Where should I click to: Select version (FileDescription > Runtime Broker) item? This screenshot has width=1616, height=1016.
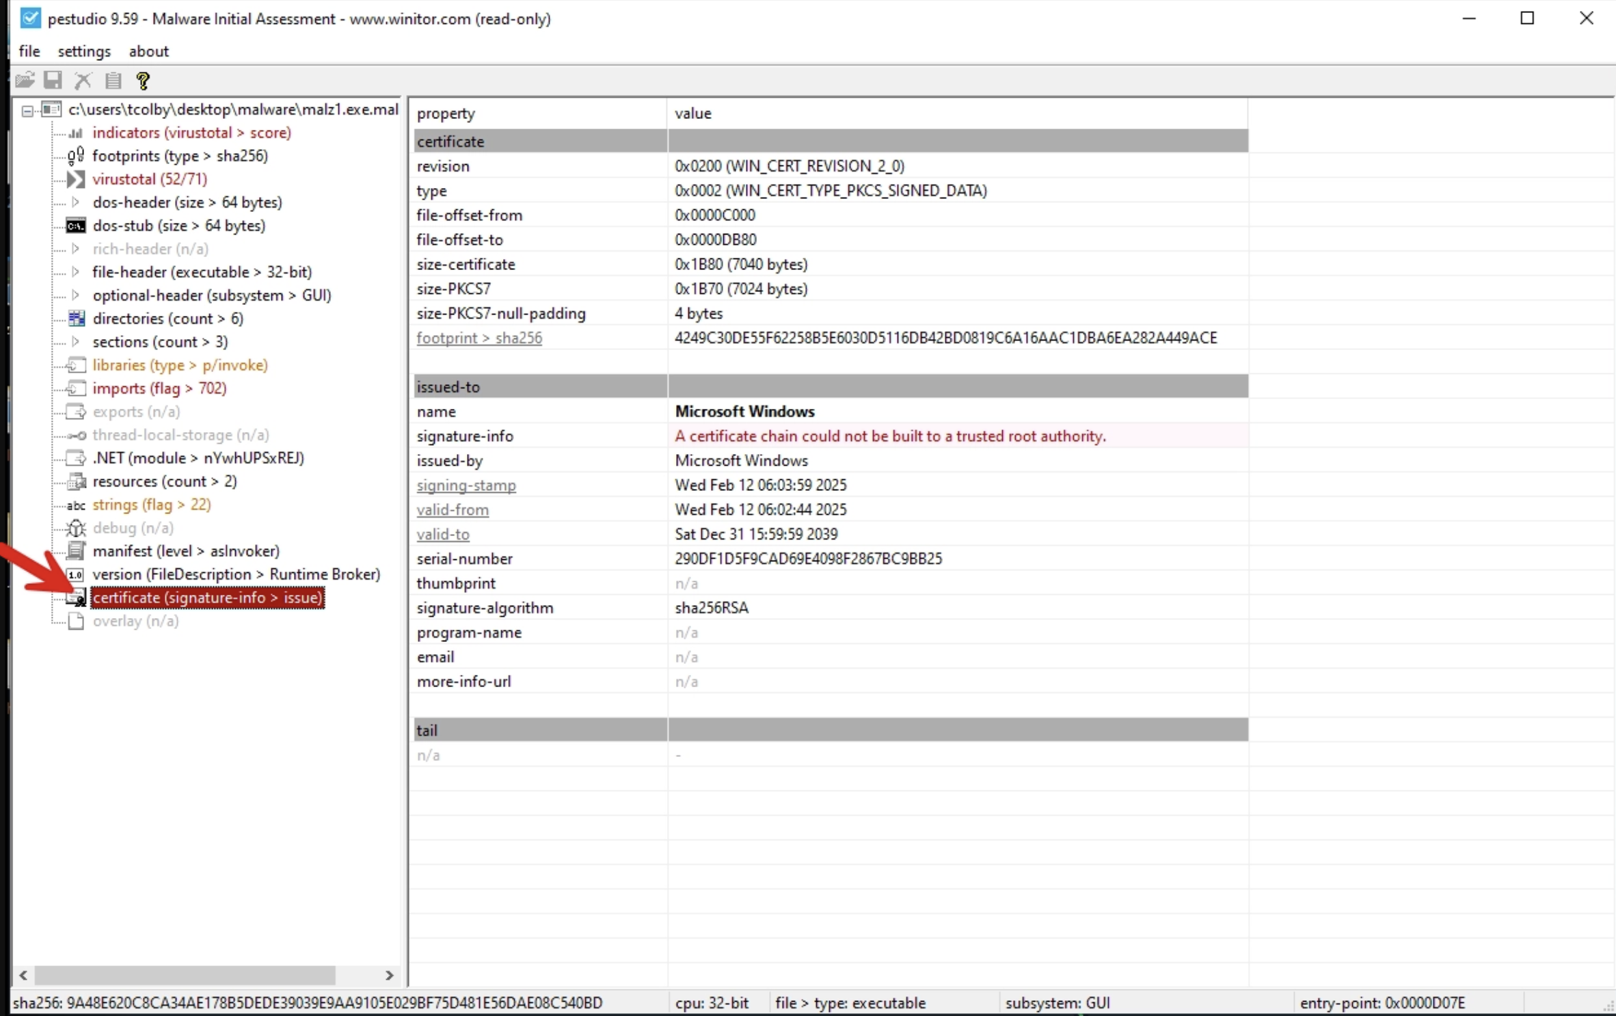[237, 574]
